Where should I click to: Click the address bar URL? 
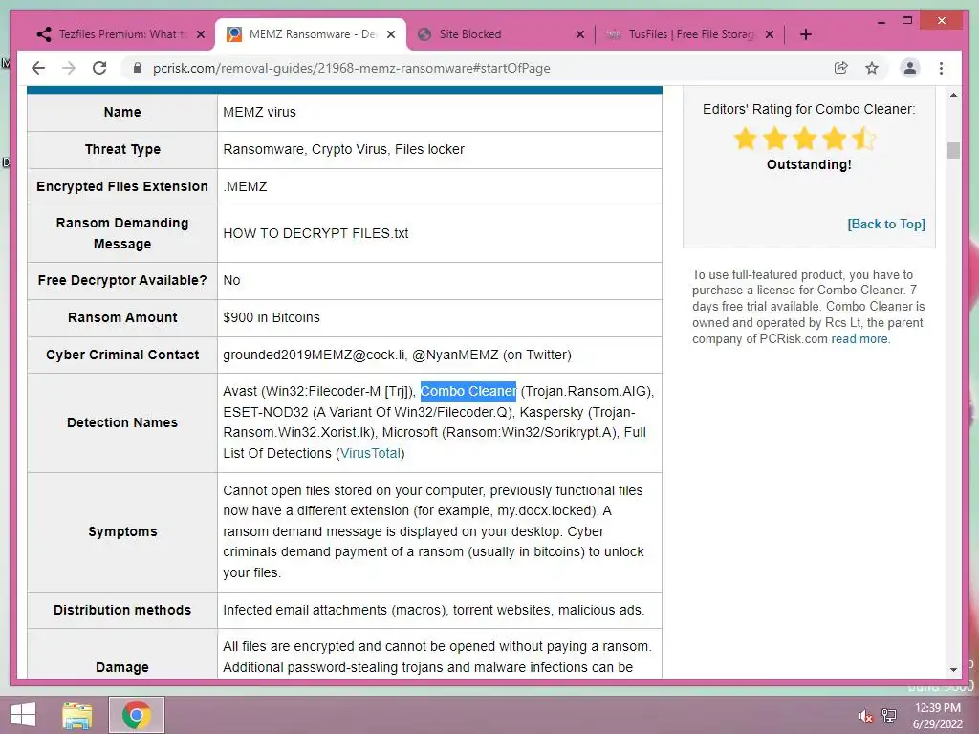351,68
